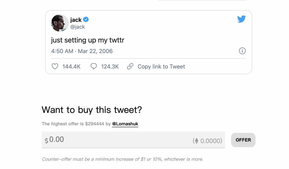Click the chain link icon
This screenshot has height=169, width=289.
pos(130,66)
